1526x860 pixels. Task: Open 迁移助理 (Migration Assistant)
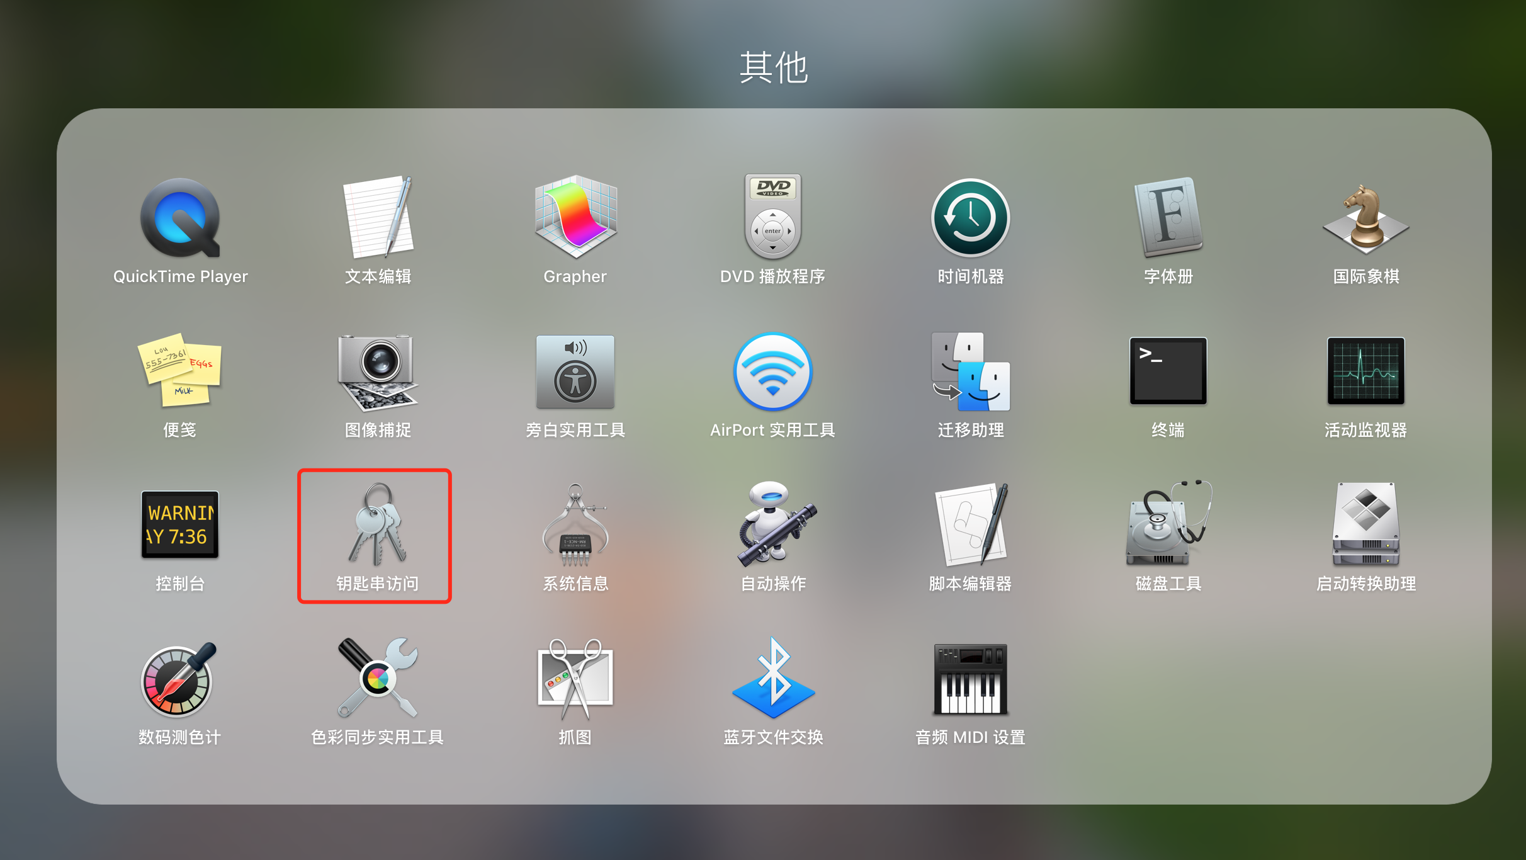pyautogui.click(x=969, y=373)
